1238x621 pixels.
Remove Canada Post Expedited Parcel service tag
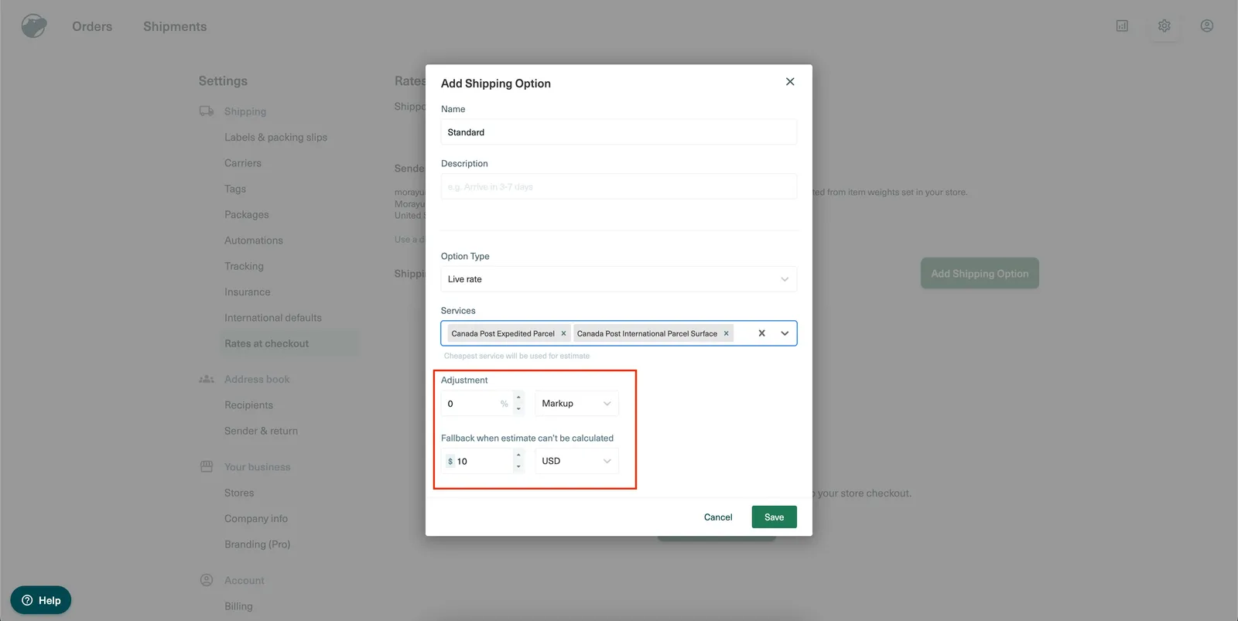[563, 333]
